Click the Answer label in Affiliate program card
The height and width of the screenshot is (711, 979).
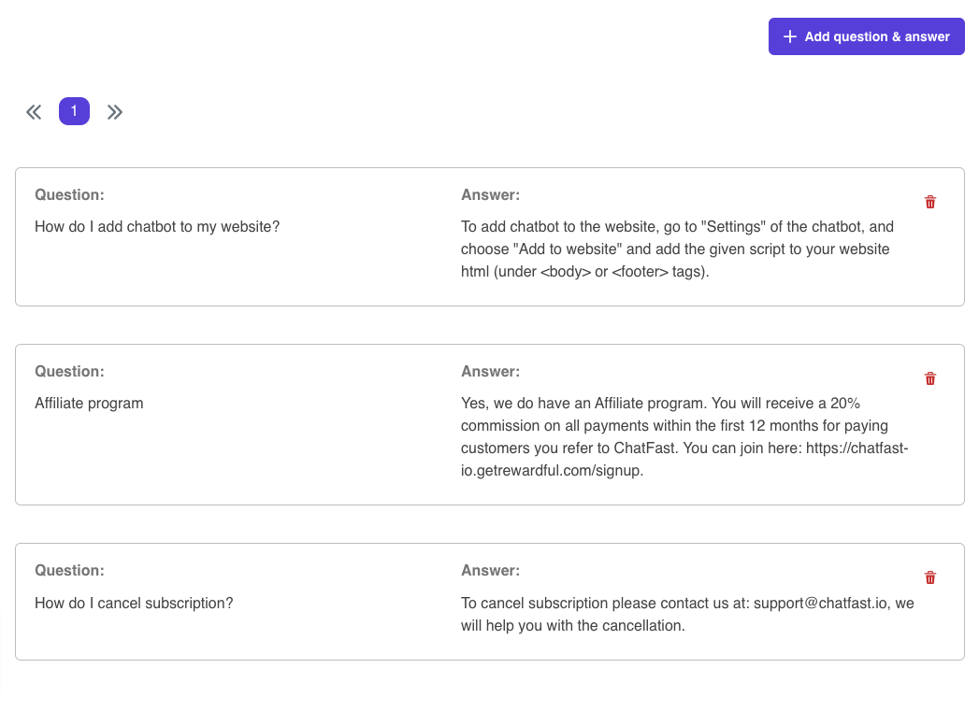(x=490, y=372)
